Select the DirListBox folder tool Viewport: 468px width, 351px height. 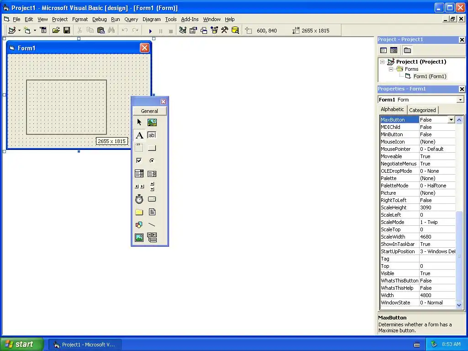(139, 212)
